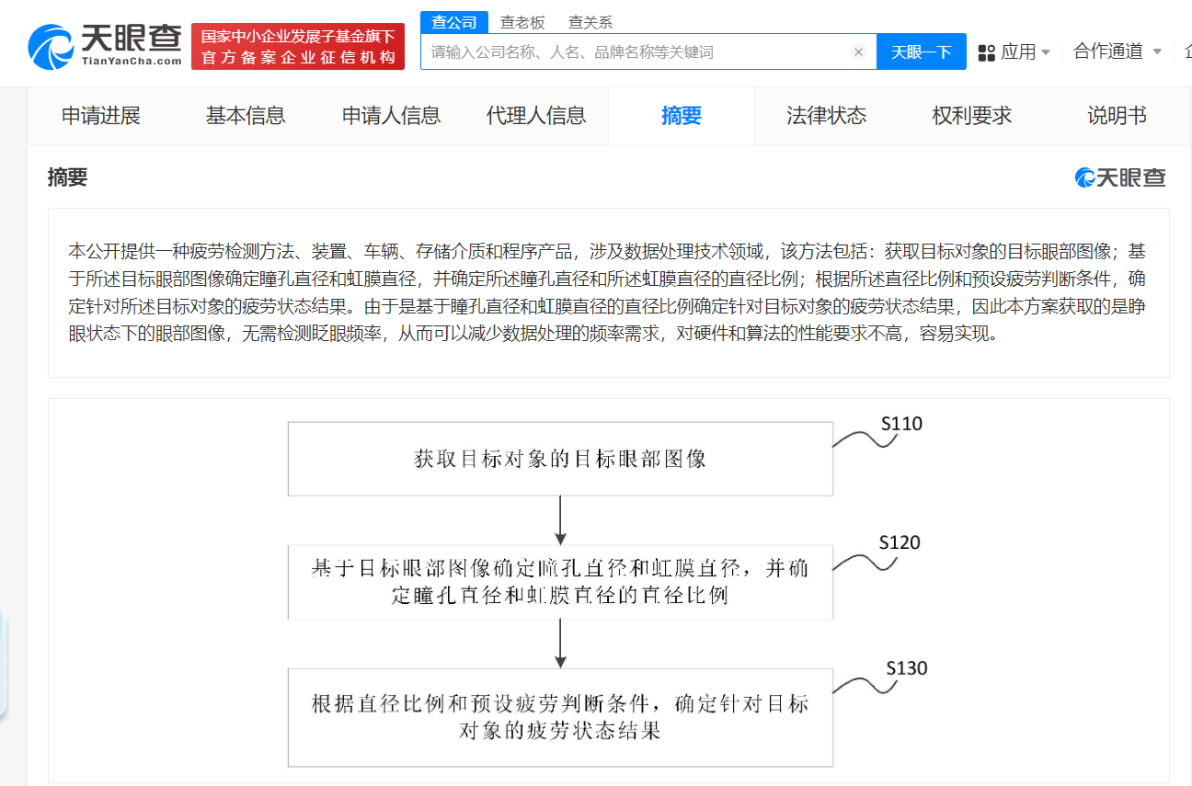Expand the 合作通道 dropdown arrow
Viewport: 1192px width, 786px height.
coord(1158,52)
